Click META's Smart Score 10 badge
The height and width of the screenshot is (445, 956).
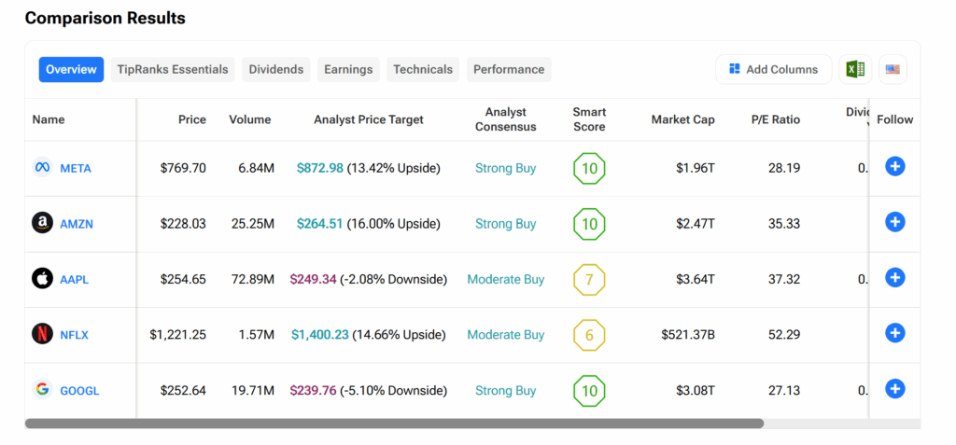(589, 168)
